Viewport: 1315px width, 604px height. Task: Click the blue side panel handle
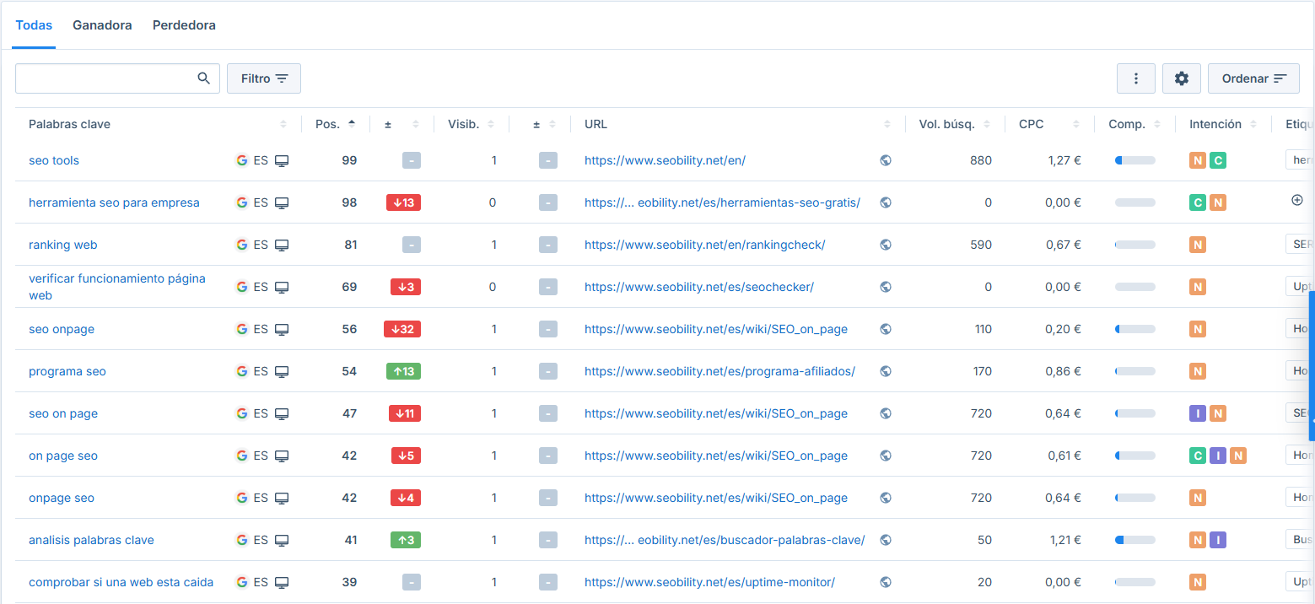tap(1312, 365)
